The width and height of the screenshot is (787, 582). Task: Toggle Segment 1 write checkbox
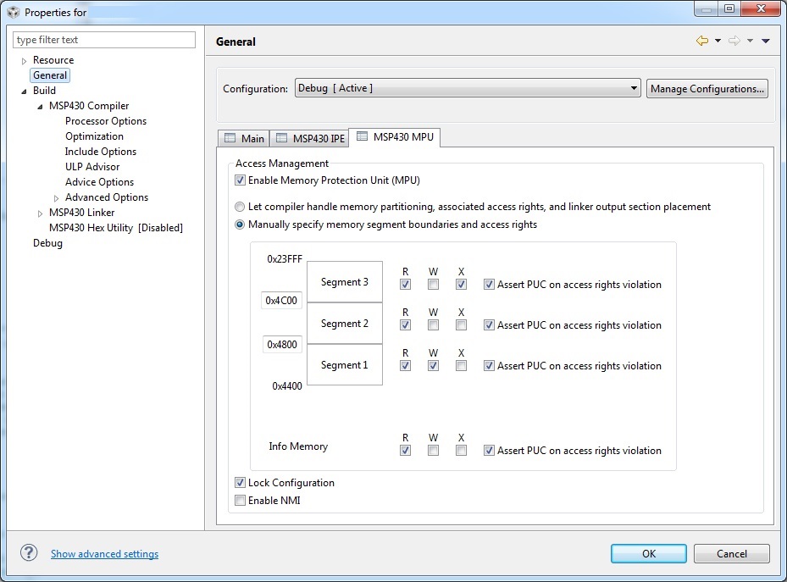(x=433, y=366)
